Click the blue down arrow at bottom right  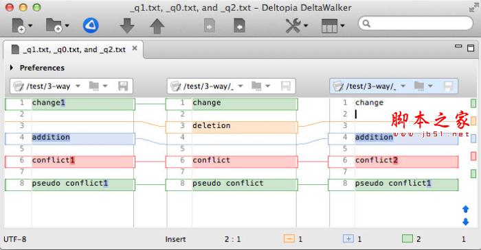coord(465,222)
